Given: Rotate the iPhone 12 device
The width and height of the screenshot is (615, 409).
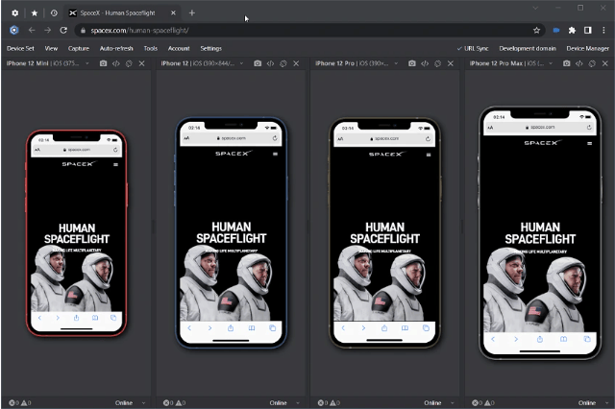Looking at the screenshot, I should (x=283, y=63).
